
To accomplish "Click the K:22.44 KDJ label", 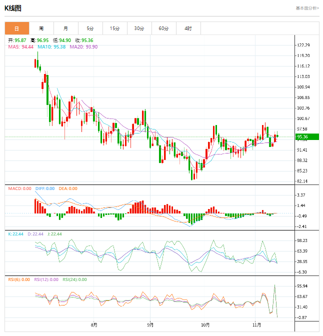I will tap(15, 234).
